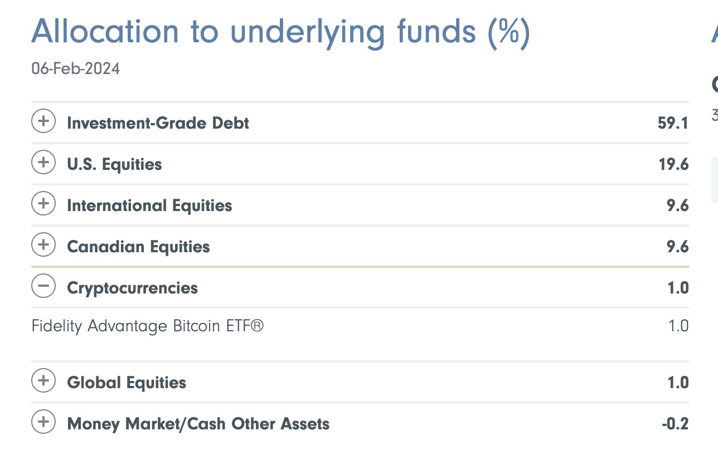Open the Fidelity Advantage Bitcoin ETF entry
This screenshot has height=470, width=718.
[x=148, y=326]
